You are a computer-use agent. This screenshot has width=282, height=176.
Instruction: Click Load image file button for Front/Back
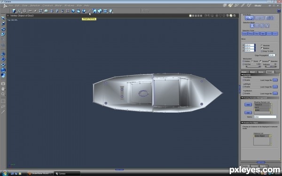point(275,80)
